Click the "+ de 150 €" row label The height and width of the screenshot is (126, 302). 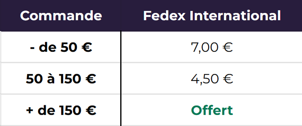tap(61, 111)
